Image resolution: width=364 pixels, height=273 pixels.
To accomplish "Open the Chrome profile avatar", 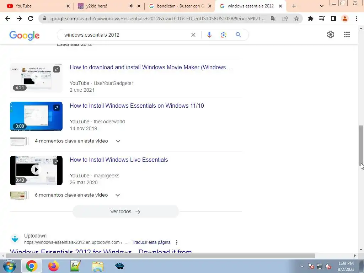I will [345, 18].
